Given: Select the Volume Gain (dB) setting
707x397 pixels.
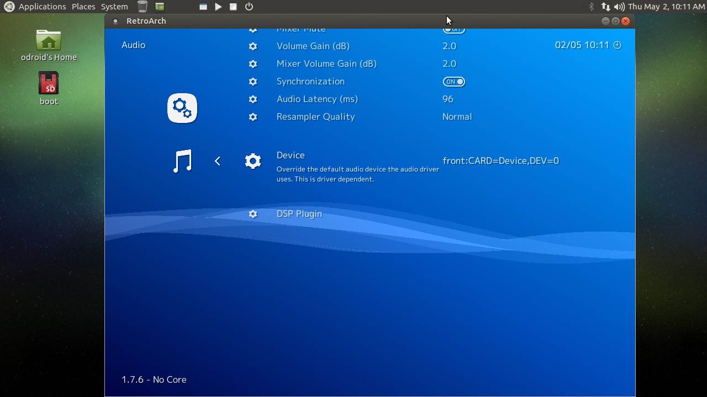Looking at the screenshot, I should point(313,46).
